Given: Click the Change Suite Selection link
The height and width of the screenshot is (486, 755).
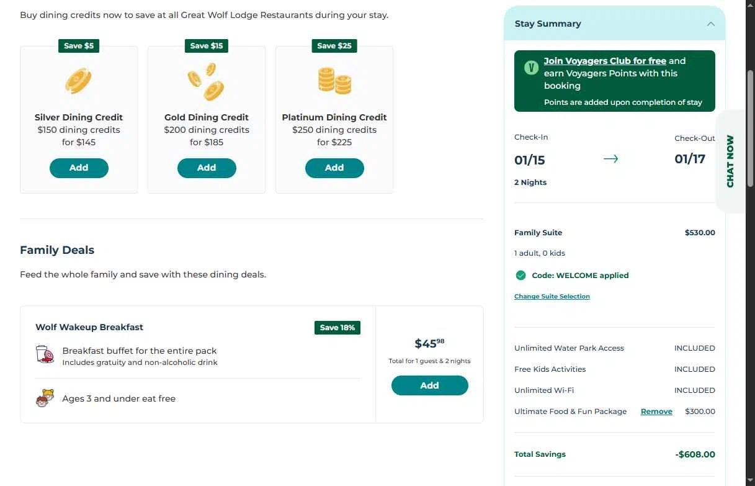Looking at the screenshot, I should (552, 297).
